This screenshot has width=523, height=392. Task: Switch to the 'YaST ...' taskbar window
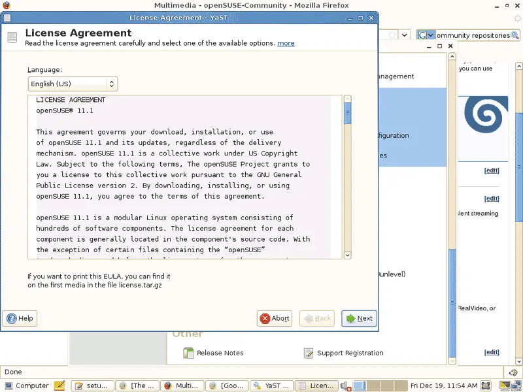tap(272, 385)
